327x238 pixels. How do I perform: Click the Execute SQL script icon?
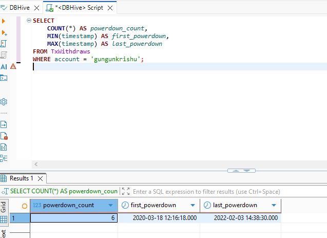(x=4, y=43)
